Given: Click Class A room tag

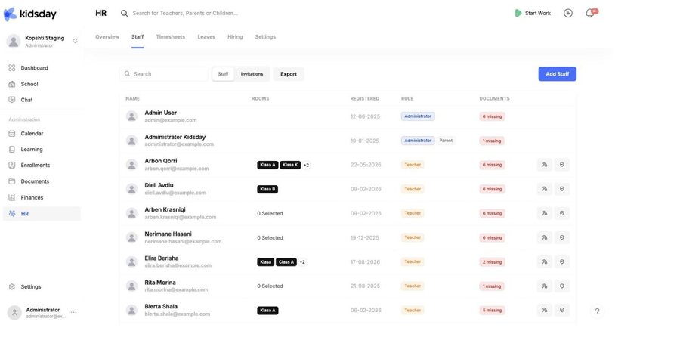Looking at the screenshot, I should tap(286, 262).
